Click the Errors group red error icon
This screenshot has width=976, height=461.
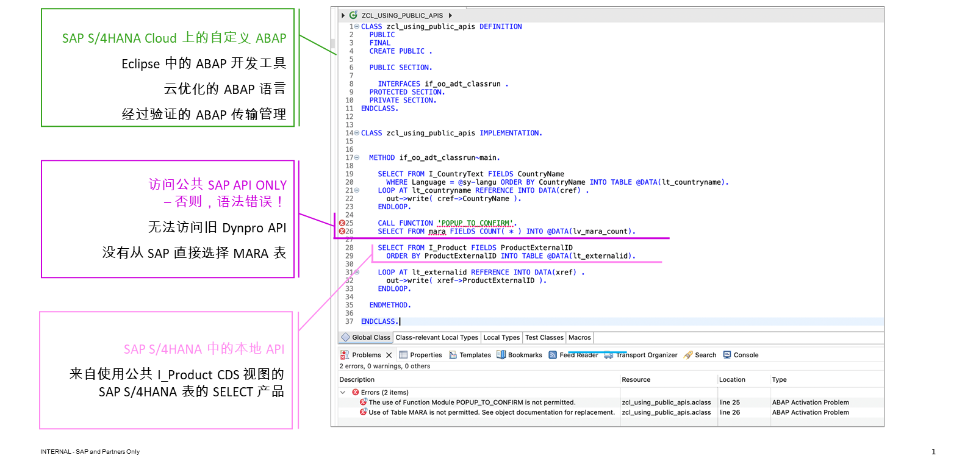(x=356, y=392)
